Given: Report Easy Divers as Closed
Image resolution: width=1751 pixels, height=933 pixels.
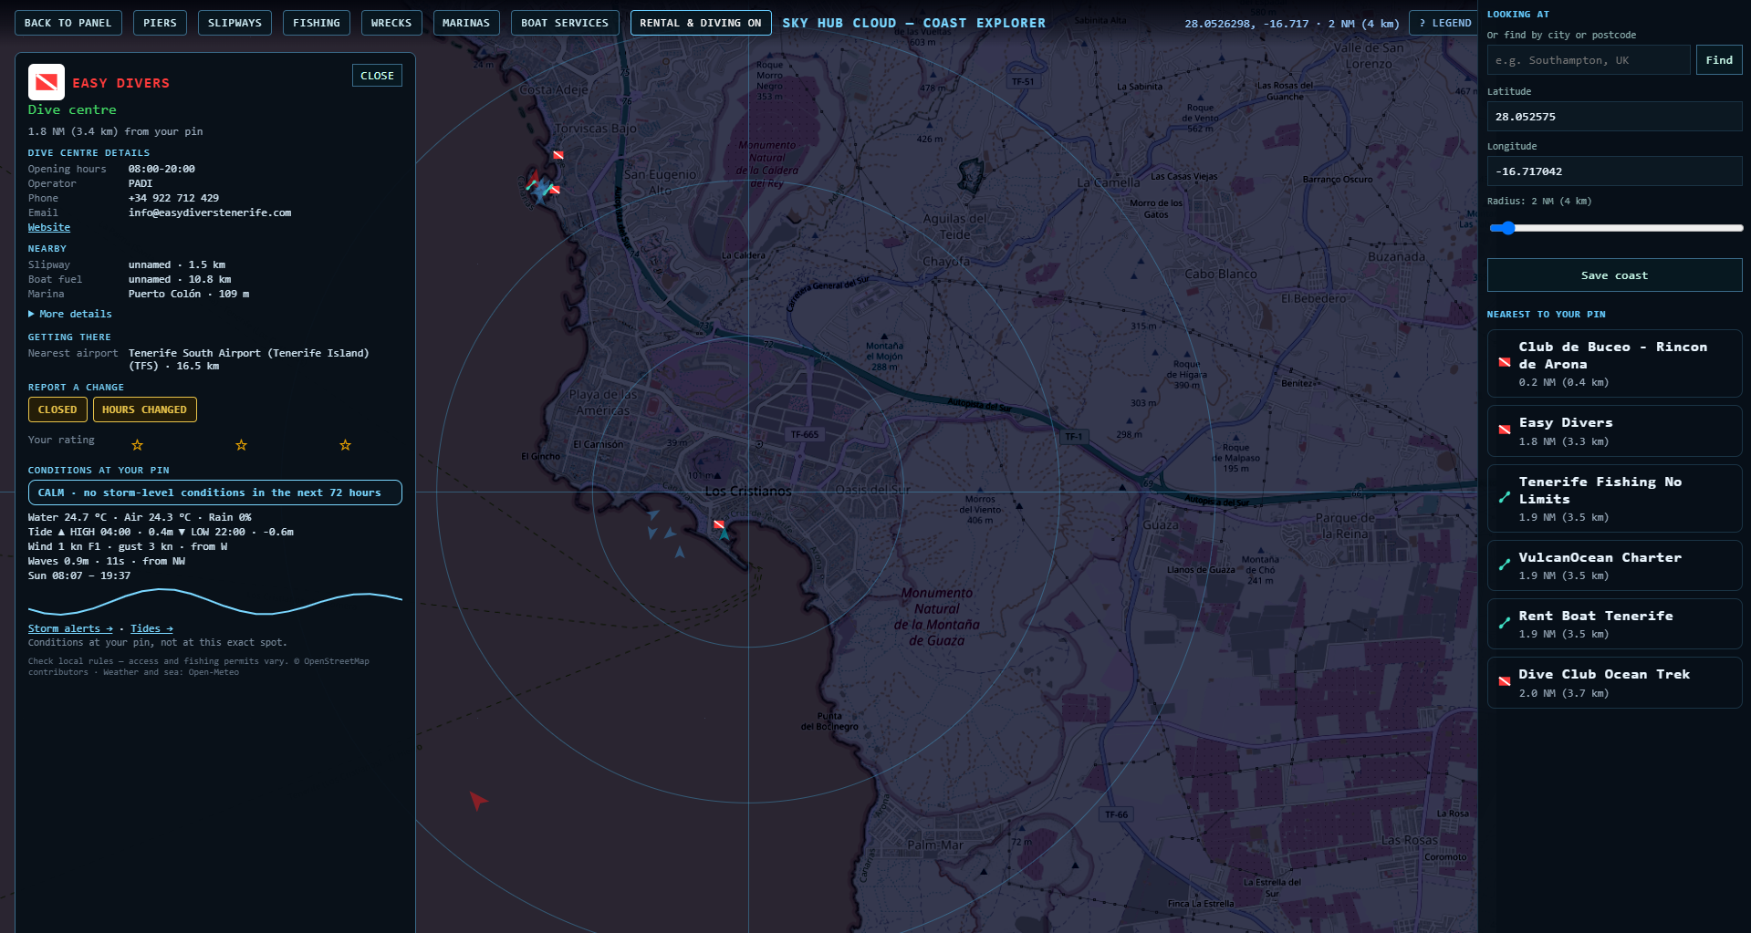Looking at the screenshot, I should tap(57, 409).
